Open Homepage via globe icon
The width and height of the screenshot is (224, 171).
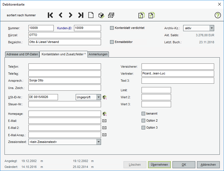coord(105,114)
